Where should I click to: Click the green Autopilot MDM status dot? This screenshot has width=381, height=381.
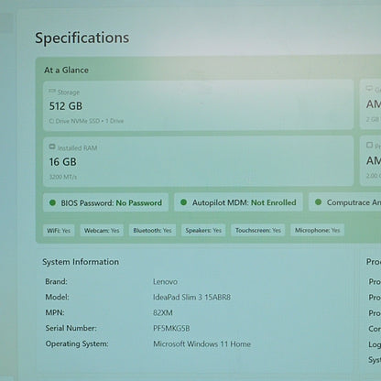point(183,202)
